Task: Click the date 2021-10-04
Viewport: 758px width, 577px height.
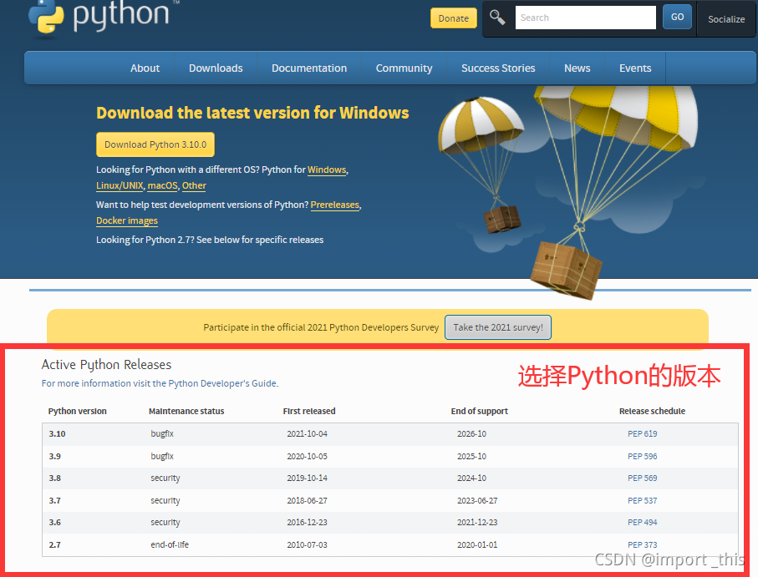Action: (x=307, y=433)
